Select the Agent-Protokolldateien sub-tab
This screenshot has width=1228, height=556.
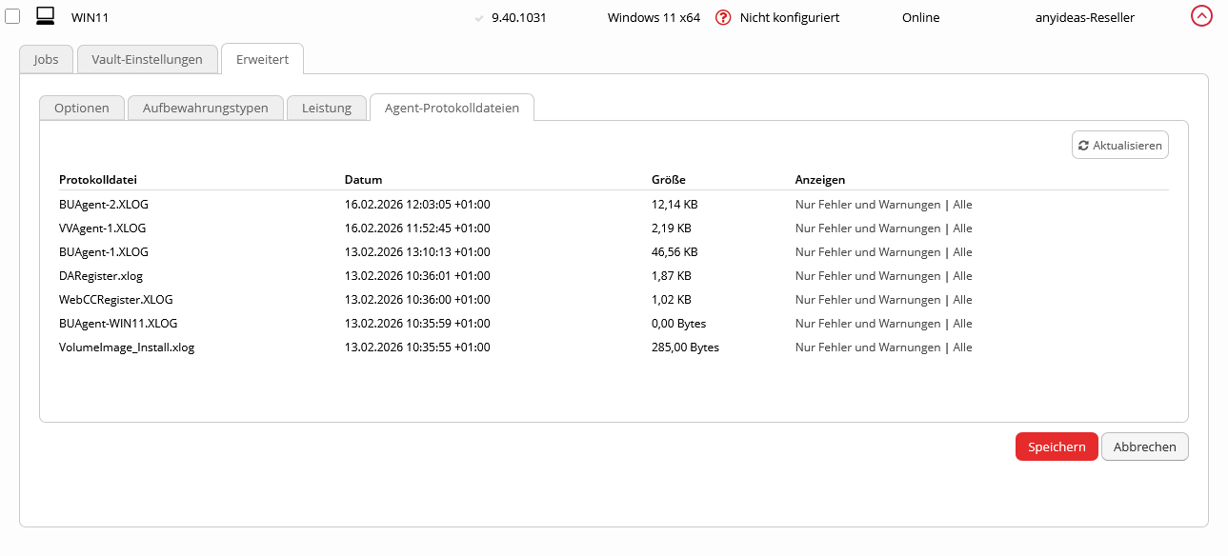452,108
